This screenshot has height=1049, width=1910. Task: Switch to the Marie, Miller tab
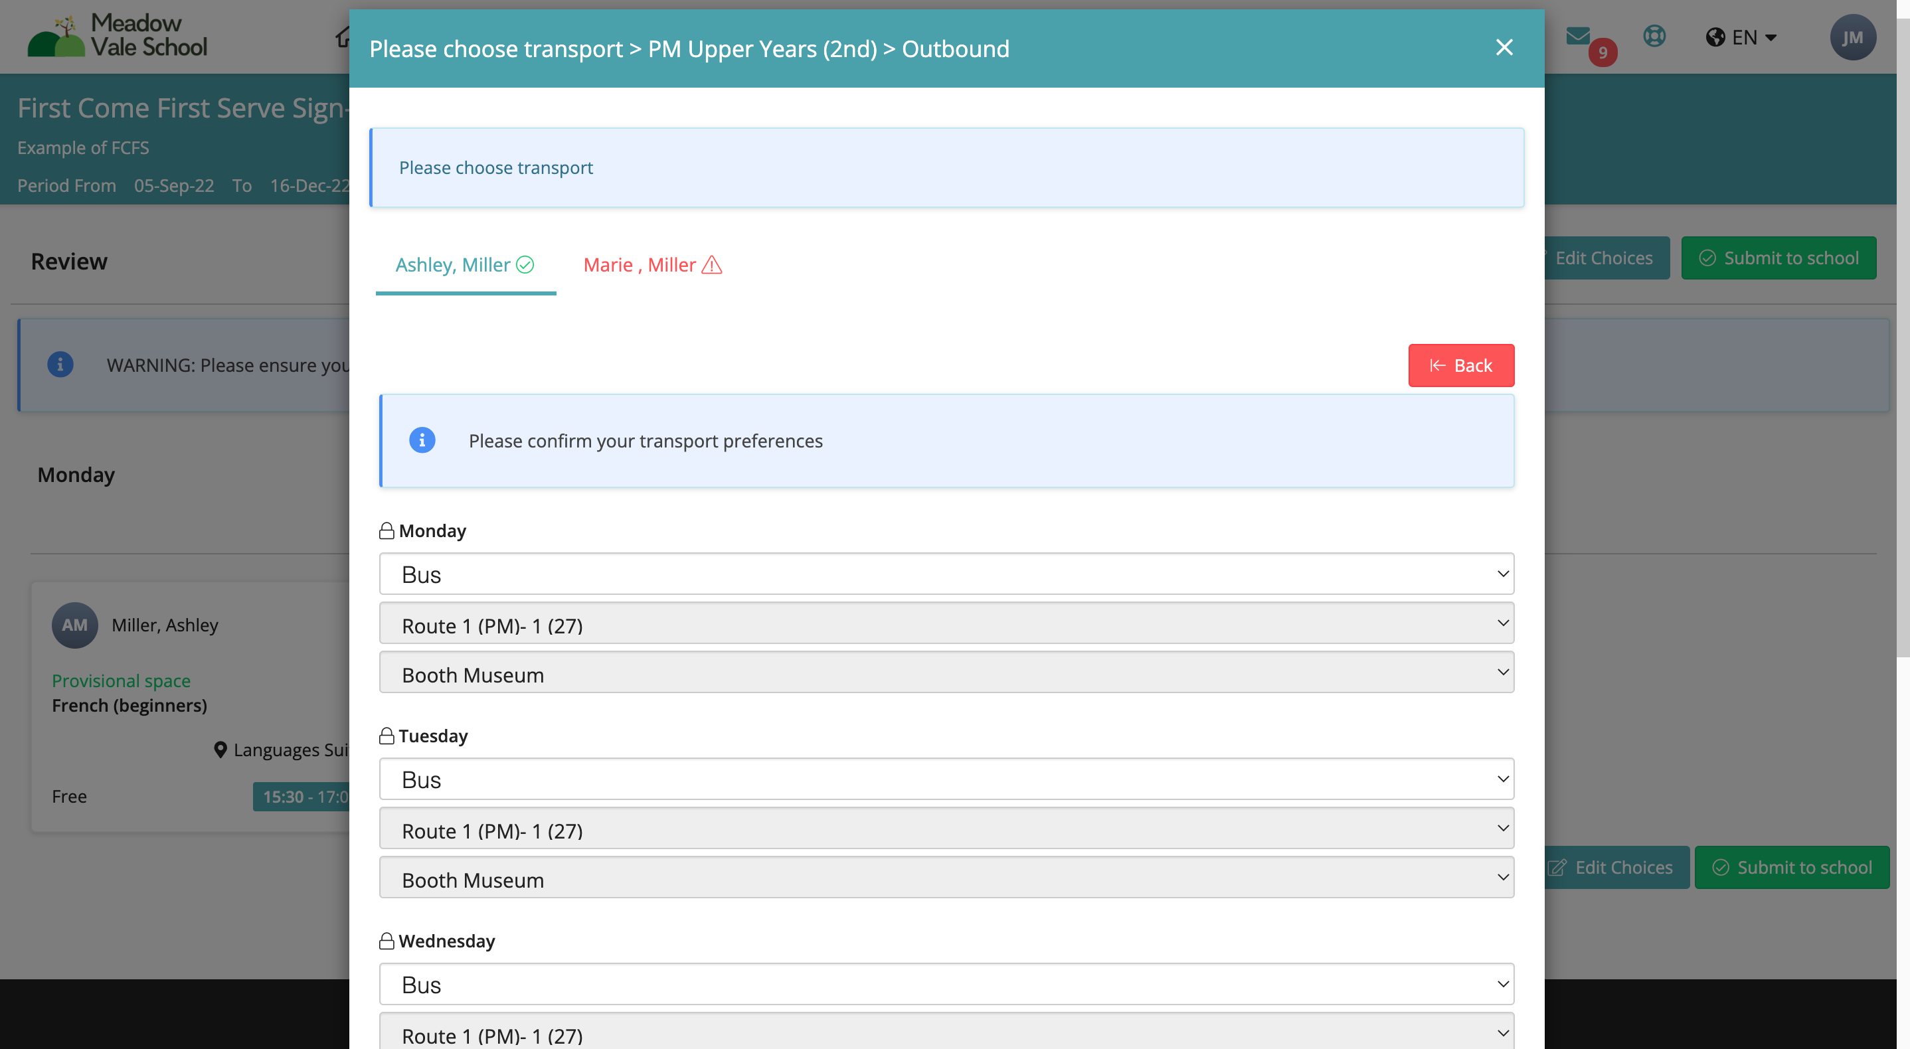(x=652, y=265)
